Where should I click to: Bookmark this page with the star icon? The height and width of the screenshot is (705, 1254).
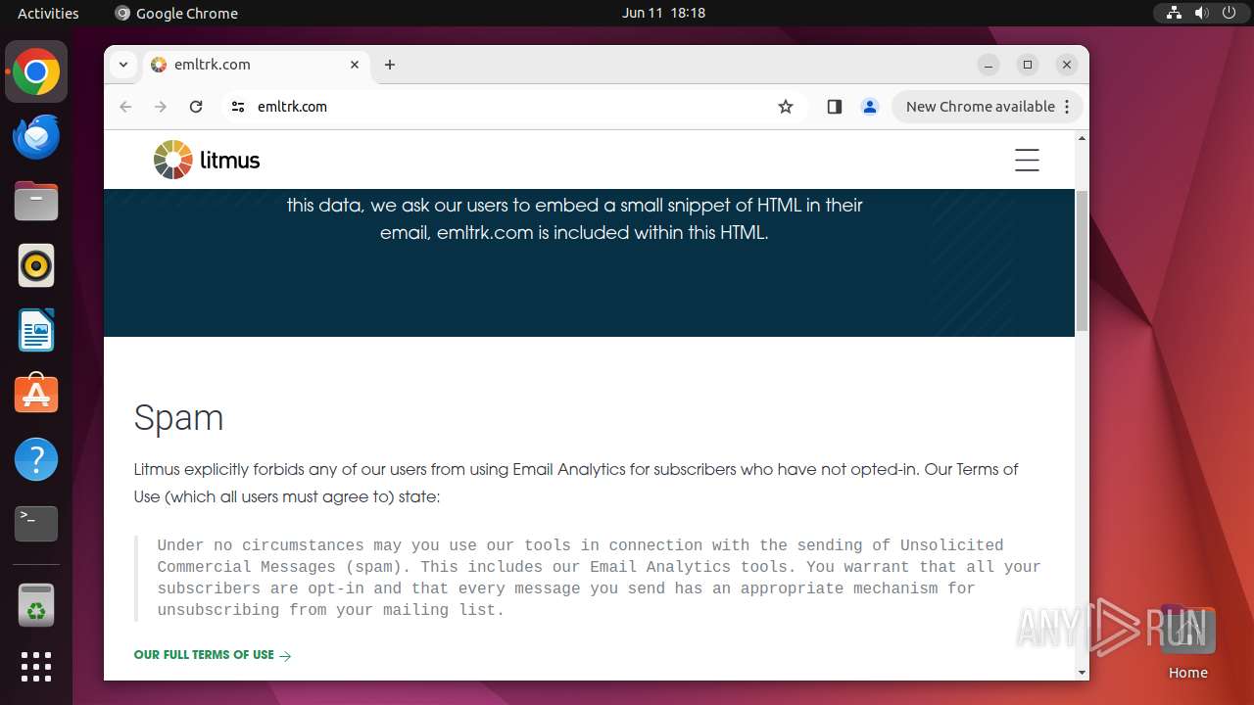pos(786,107)
